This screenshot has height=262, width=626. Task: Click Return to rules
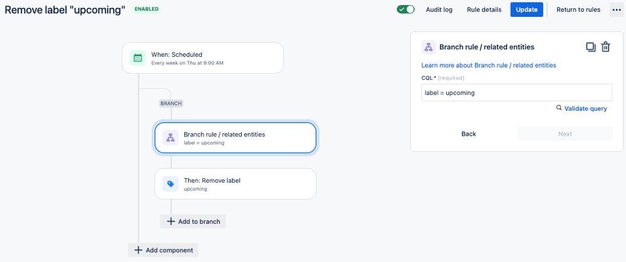(578, 9)
